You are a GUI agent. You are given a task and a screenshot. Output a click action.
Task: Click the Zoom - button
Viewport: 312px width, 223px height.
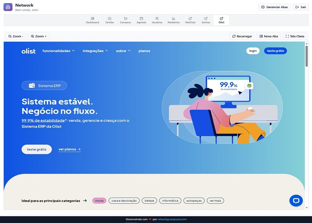pyautogui.click(x=16, y=36)
